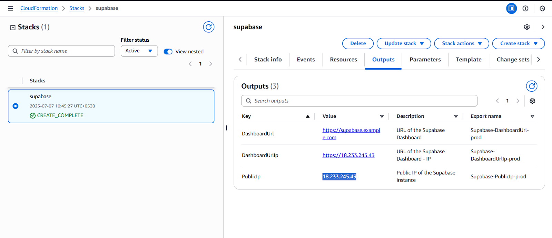Go to previous page of stacks list
This screenshot has height=238, width=552.
[x=190, y=64]
